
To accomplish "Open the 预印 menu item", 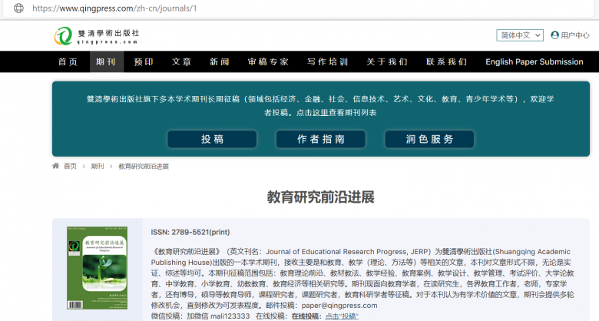I will click(144, 62).
